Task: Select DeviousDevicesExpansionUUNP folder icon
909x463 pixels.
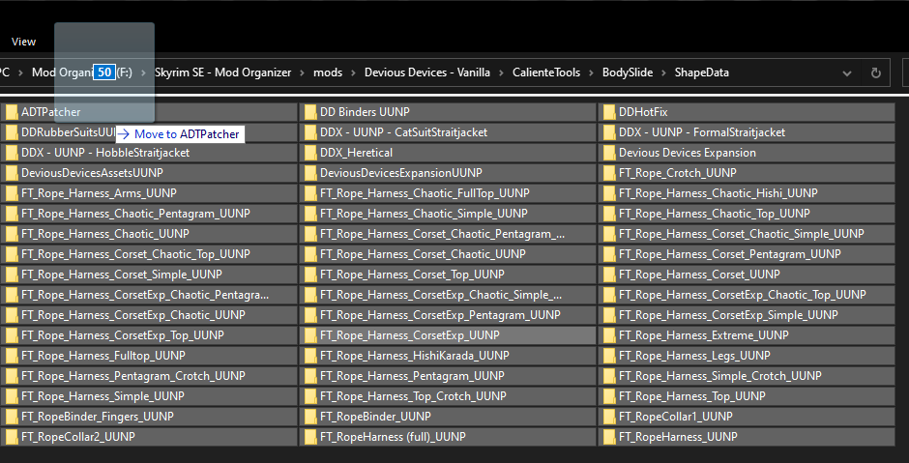Action: click(x=310, y=173)
